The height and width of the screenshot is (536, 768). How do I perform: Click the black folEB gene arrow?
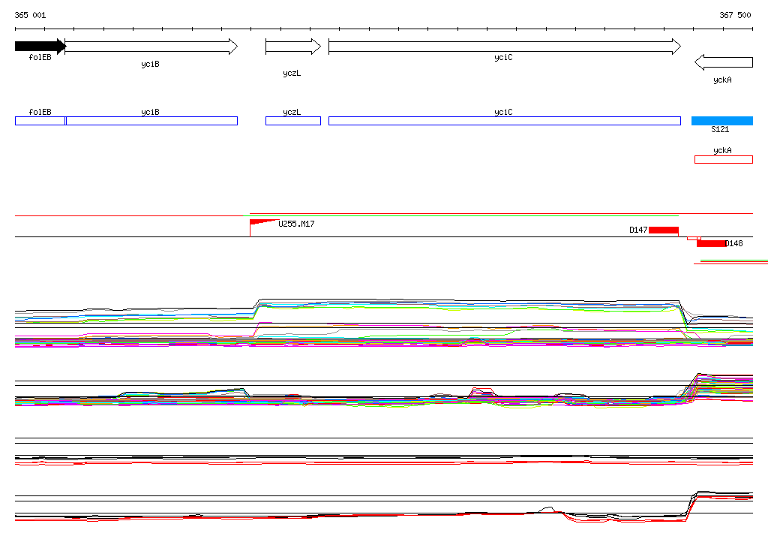click(40, 47)
